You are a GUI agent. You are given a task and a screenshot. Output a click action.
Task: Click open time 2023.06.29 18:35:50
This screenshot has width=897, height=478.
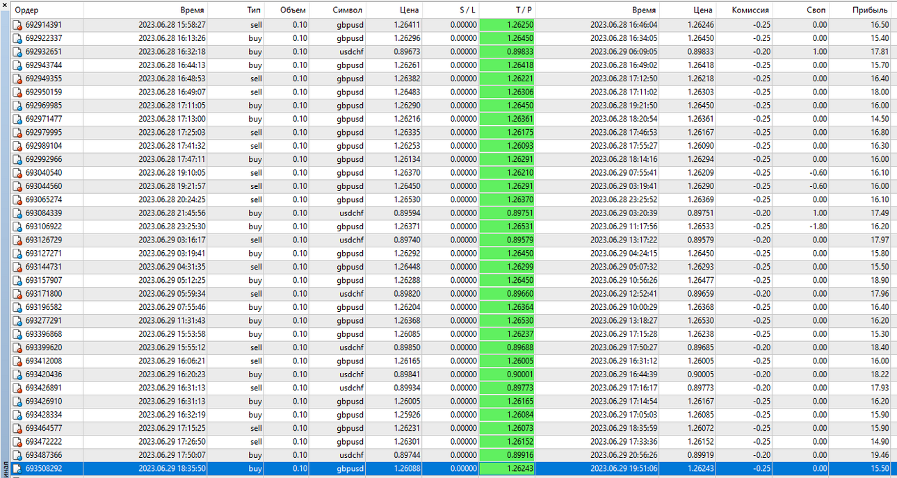[172, 469]
